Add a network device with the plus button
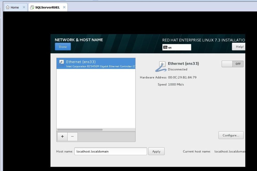This screenshot has width=257, height=171. pos(62,137)
